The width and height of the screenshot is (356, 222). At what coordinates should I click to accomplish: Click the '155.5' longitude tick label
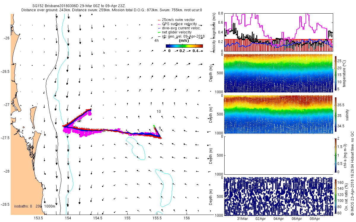coord(157,218)
